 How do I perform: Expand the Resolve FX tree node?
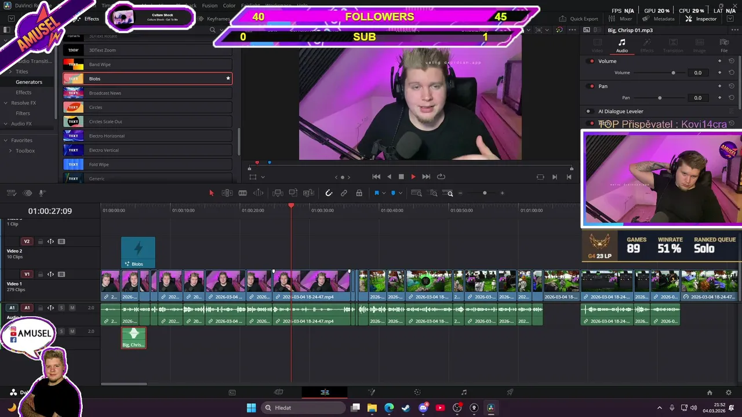coord(5,103)
